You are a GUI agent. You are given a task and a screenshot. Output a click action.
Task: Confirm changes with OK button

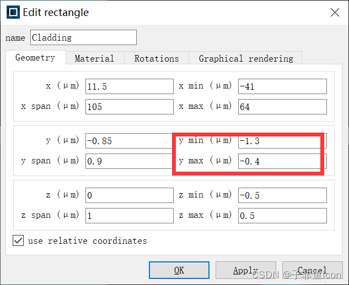point(179,270)
